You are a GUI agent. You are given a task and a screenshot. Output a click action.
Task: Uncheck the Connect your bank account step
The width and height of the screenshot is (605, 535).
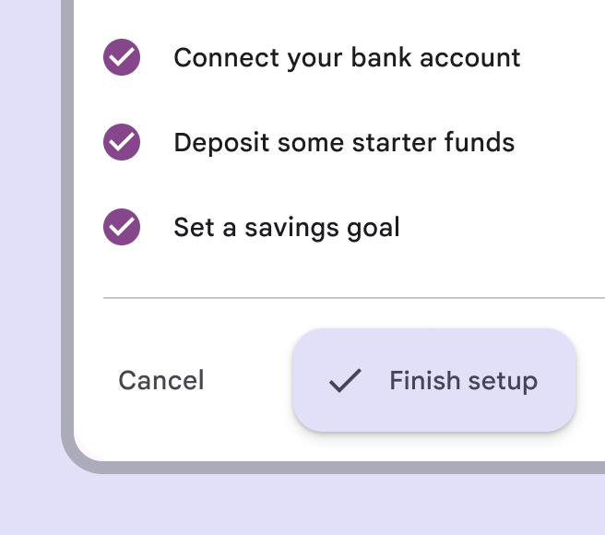tap(122, 58)
